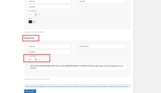161x93 pixels.
Task: Click the font size field showing 16
Action: pyautogui.click(x=31, y=15)
